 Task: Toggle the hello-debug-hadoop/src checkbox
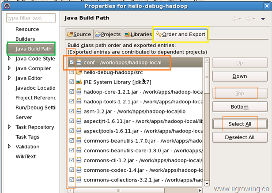72,72
